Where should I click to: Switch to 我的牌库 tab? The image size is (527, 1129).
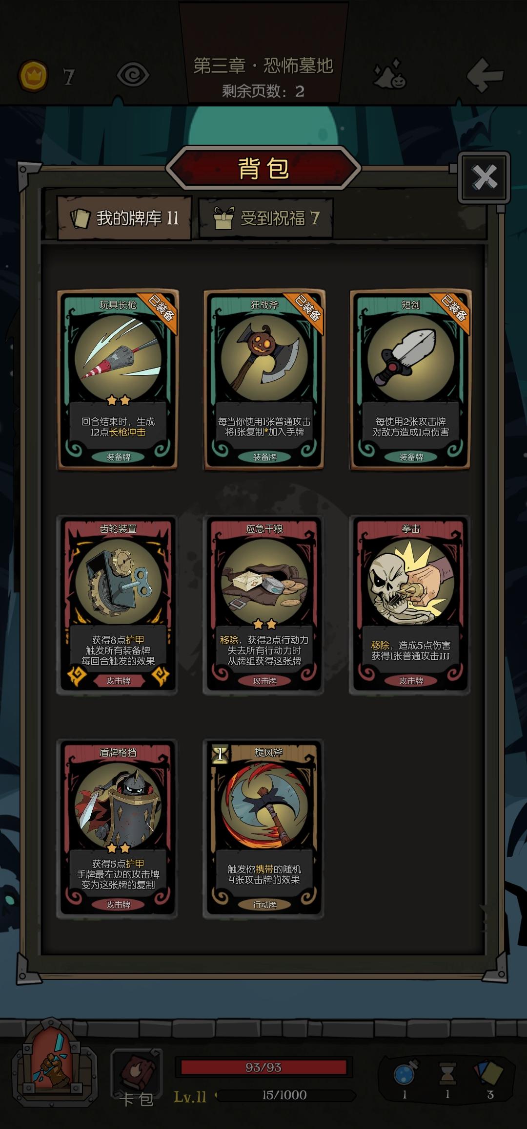click(124, 218)
